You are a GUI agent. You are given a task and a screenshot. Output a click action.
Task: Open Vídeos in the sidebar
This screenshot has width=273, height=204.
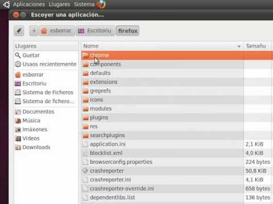46,138
